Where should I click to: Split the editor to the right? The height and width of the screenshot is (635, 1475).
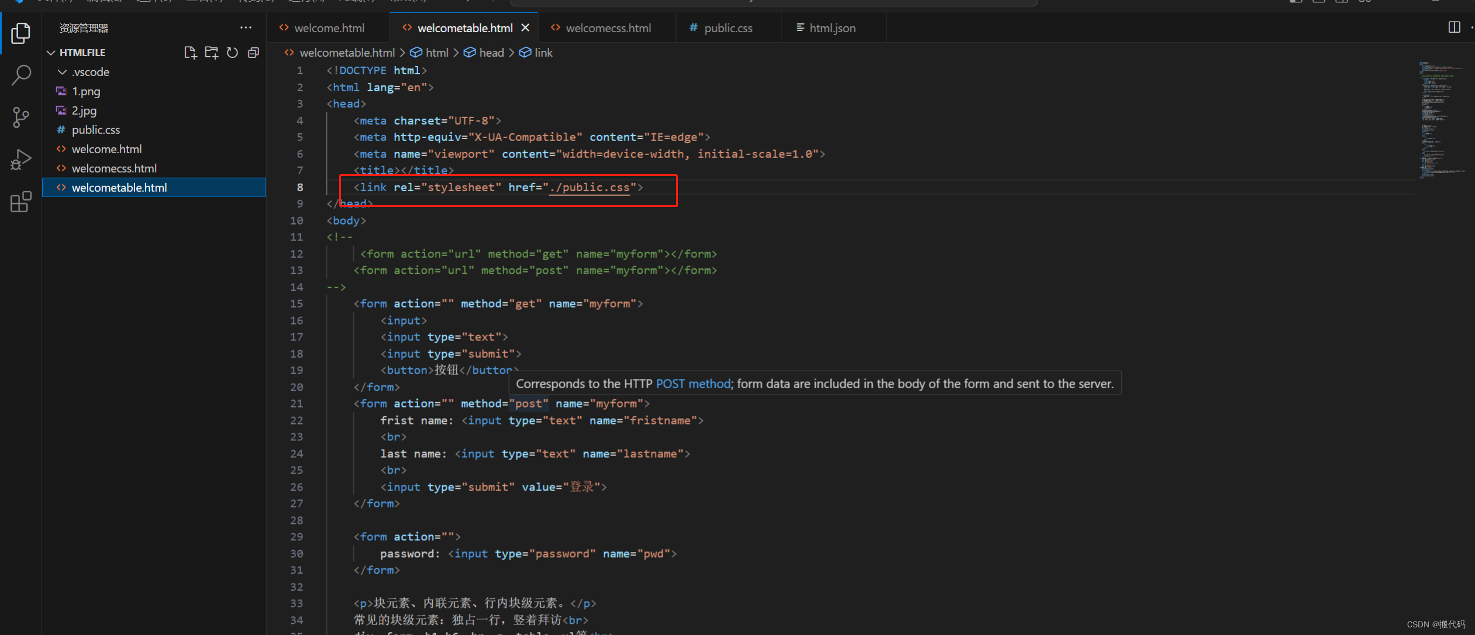1454,27
